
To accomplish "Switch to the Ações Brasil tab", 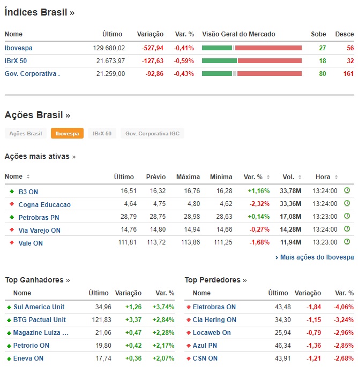I will click(26, 133).
